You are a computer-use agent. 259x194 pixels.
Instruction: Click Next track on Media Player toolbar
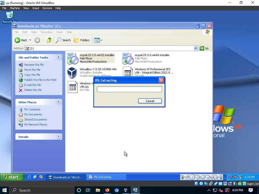coord(208,177)
